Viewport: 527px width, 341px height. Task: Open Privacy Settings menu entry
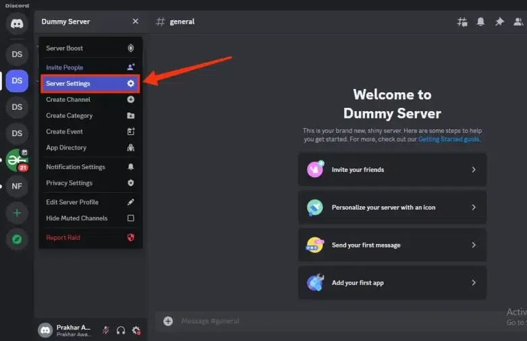point(90,183)
